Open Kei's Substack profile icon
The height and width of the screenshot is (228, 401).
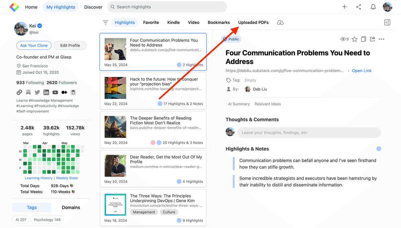click(x=28, y=92)
